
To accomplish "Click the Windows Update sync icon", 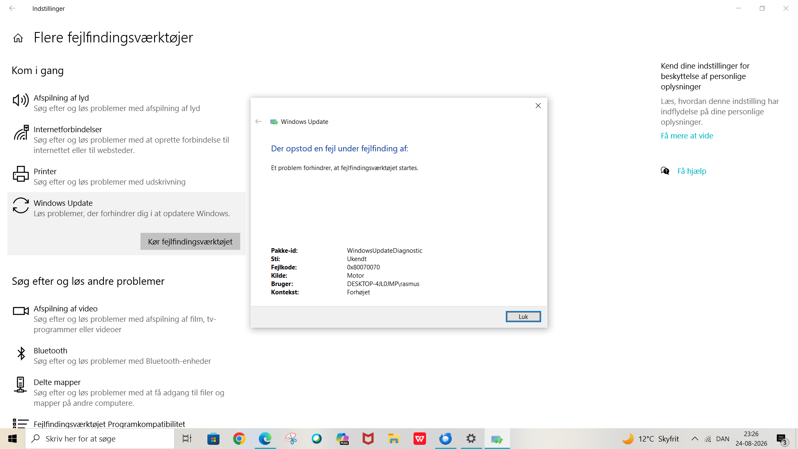I will [x=21, y=205].
